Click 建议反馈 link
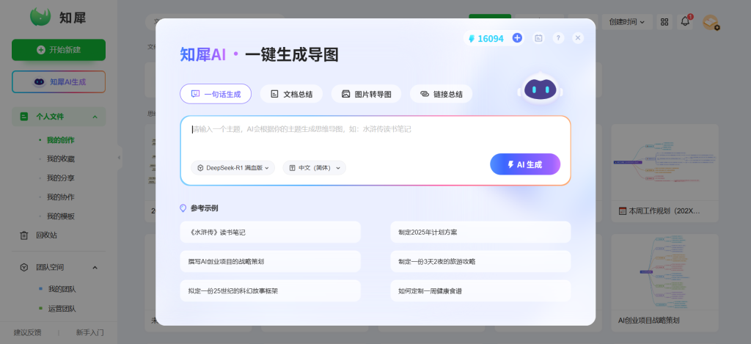This screenshot has height=344, width=751. click(27, 332)
